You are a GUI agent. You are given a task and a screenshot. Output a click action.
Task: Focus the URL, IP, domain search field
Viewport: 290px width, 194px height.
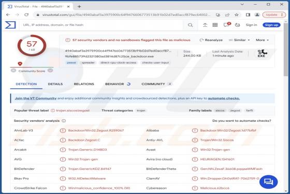102,25
